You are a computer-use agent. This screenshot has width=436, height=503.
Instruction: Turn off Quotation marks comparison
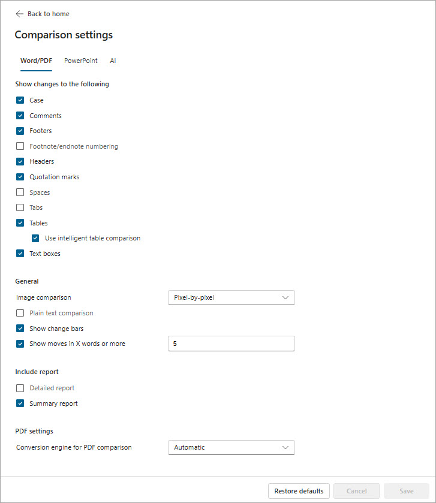coord(20,176)
